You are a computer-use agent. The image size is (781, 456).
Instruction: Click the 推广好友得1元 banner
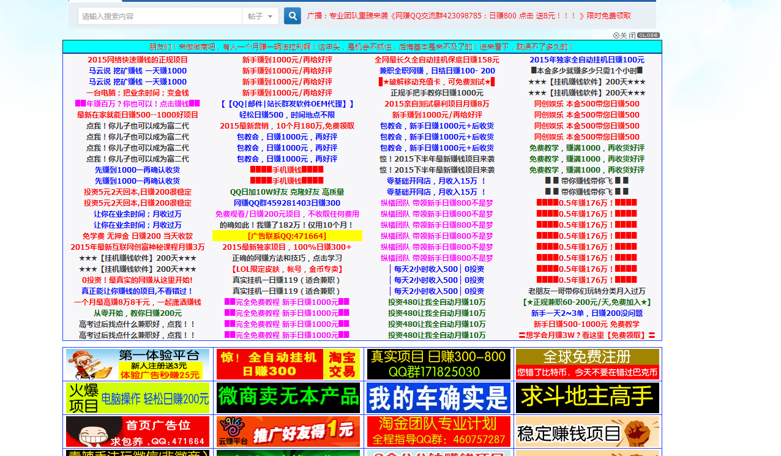[288, 432]
